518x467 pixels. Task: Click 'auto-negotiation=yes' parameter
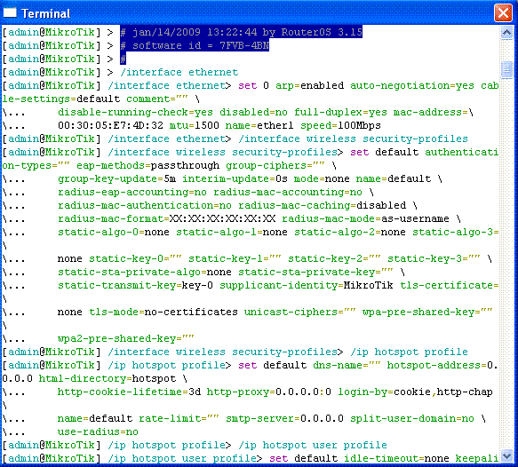point(412,85)
